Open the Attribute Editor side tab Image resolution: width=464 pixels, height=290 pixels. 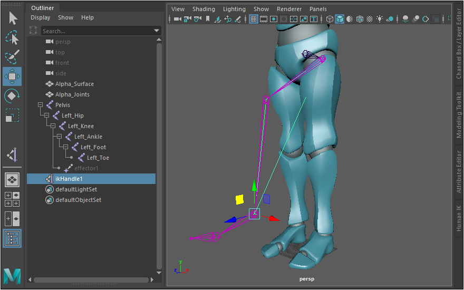pos(459,173)
